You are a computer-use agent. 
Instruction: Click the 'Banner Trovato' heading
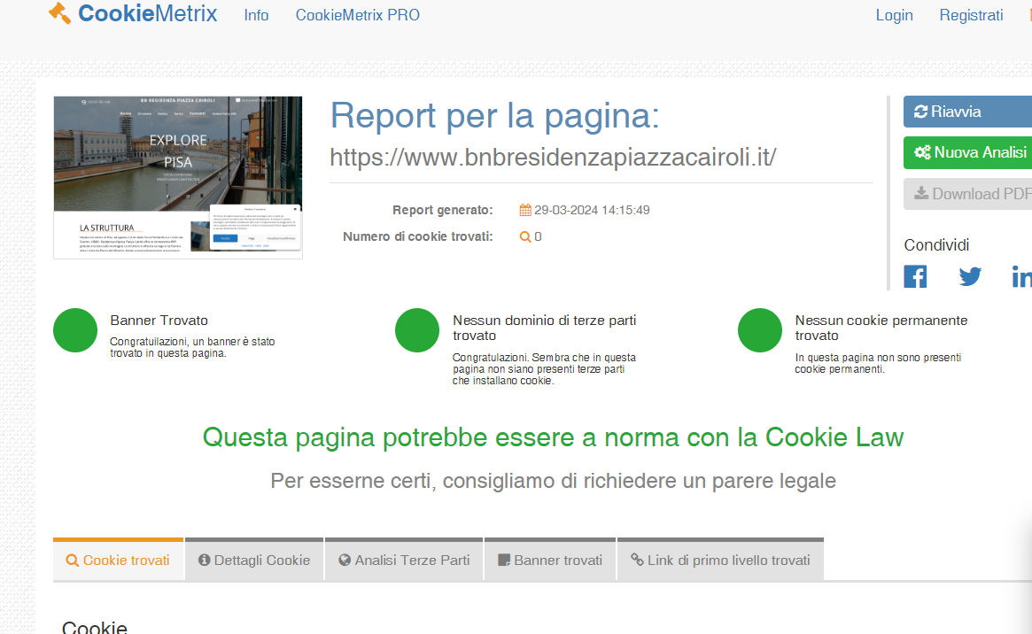(x=159, y=321)
